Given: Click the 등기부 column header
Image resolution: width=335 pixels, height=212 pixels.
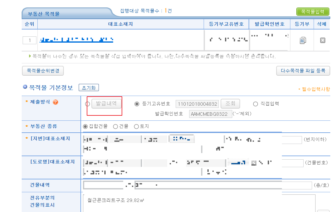Looking at the screenshot, I should [x=302, y=24].
